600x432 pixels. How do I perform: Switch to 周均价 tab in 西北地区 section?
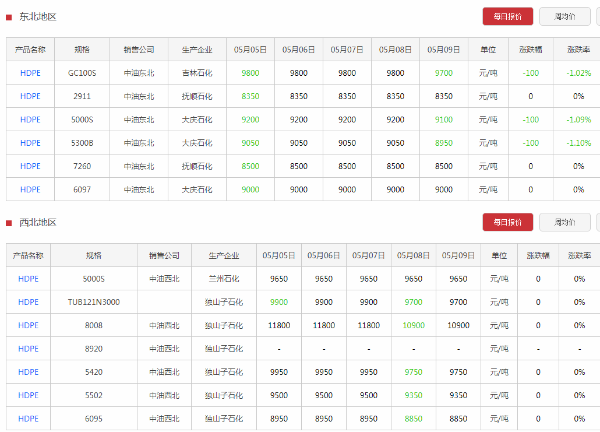click(564, 222)
